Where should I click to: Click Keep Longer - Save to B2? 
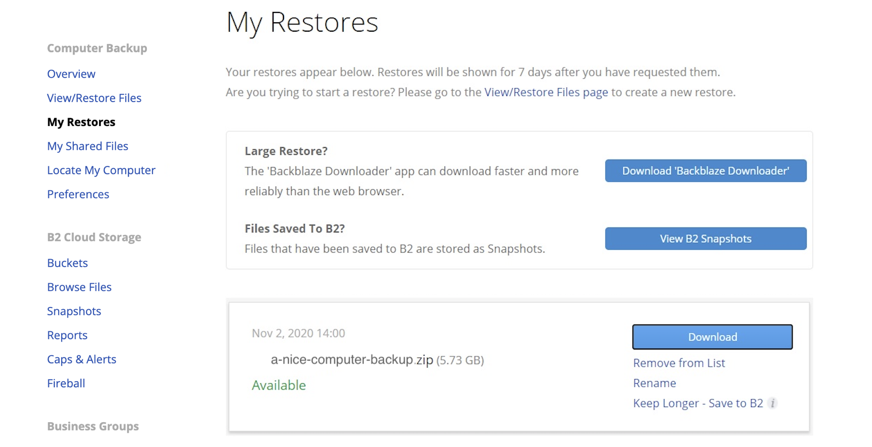pos(698,403)
